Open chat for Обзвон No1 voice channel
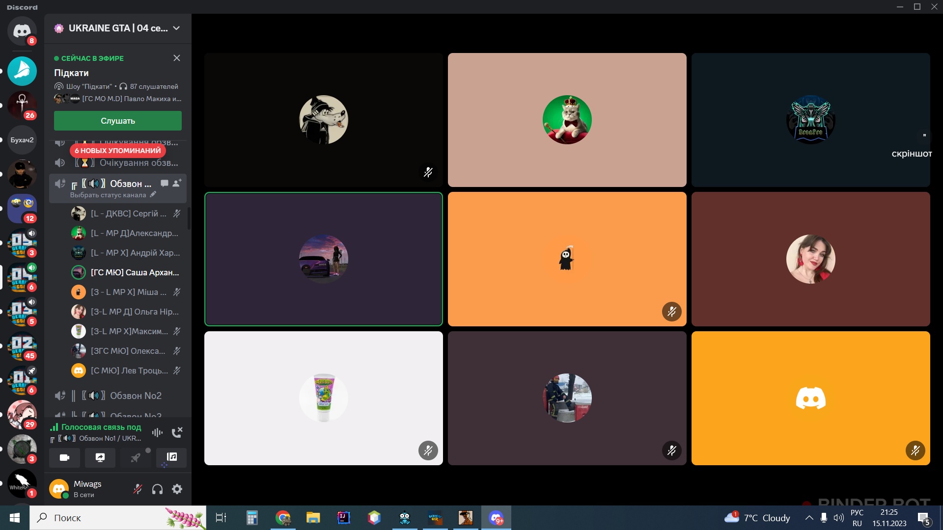Image resolution: width=943 pixels, height=530 pixels. 165,184
